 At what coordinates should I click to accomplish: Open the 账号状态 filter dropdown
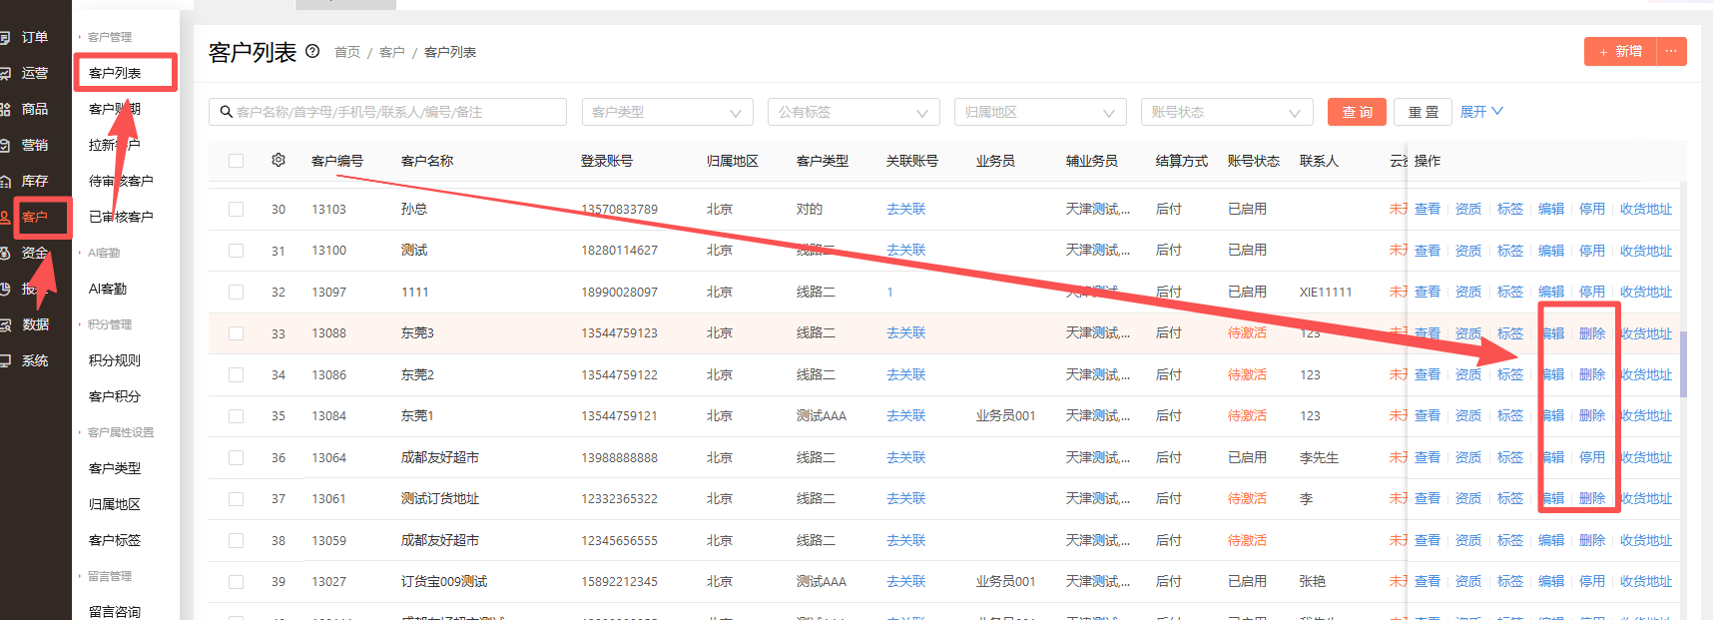pyautogui.click(x=1227, y=112)
